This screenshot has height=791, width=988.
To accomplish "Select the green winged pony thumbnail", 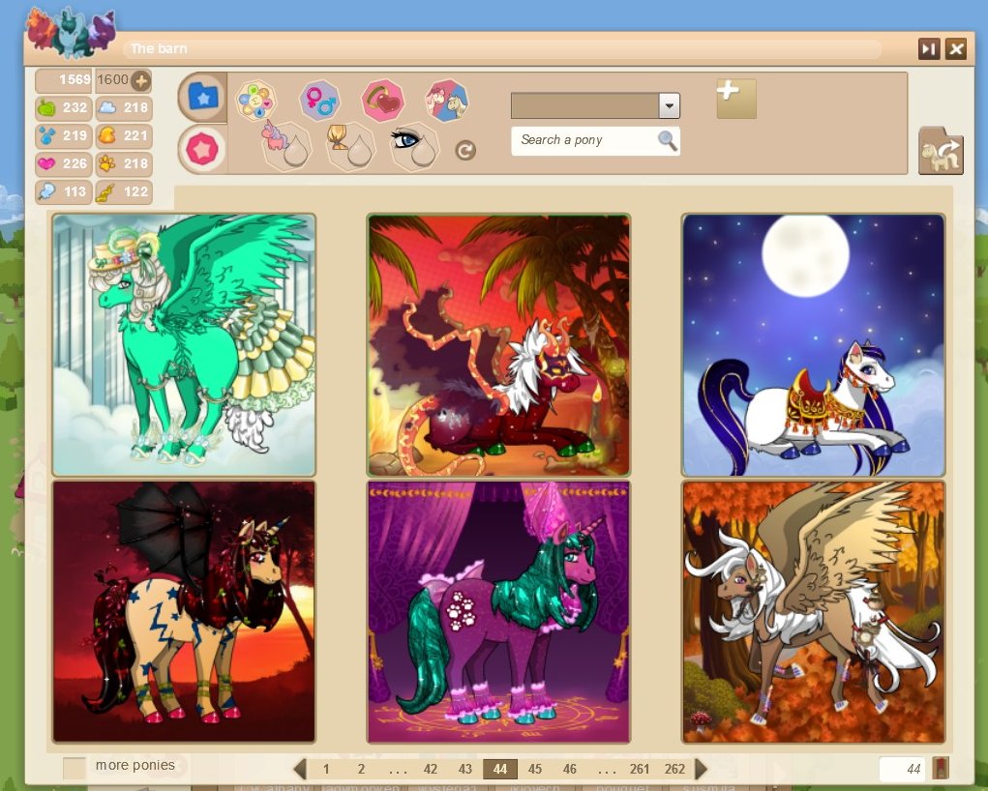I will (184, 345).
